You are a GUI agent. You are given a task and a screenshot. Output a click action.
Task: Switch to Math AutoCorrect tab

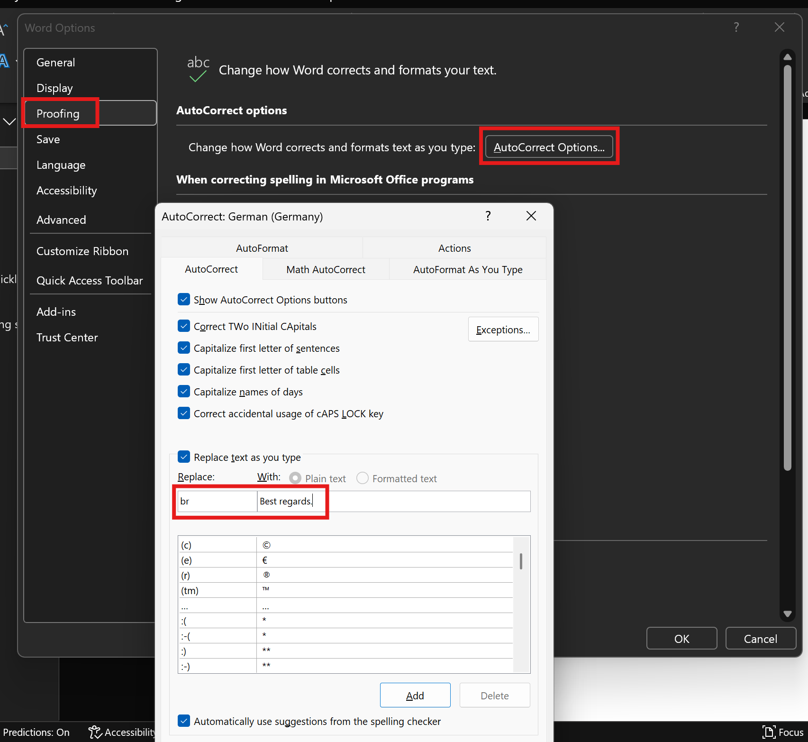326,269
